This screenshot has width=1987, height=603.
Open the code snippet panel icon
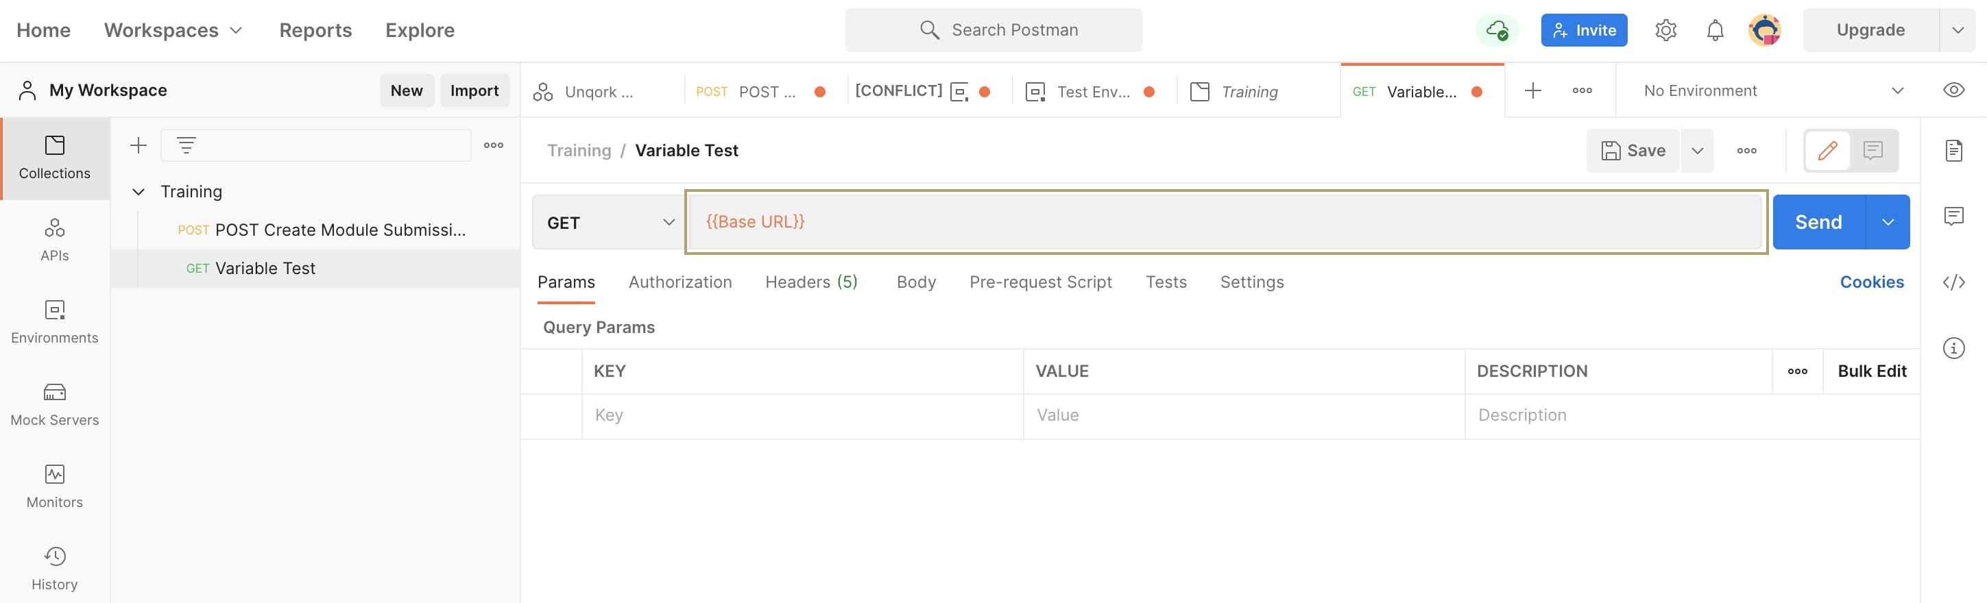click(x=1953, y=282)
